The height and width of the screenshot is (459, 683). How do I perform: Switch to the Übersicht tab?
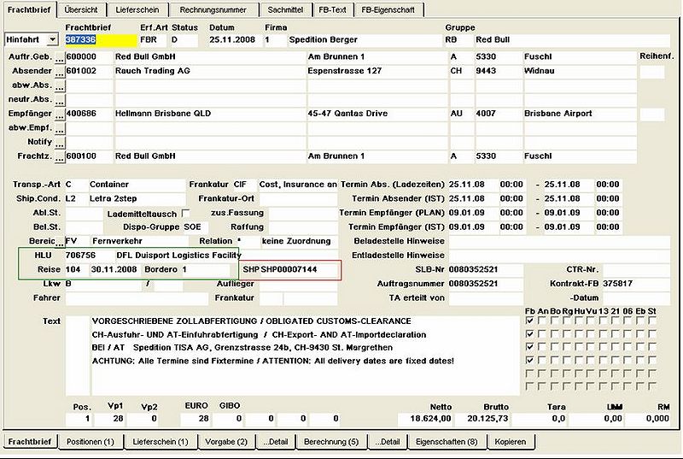81,9
